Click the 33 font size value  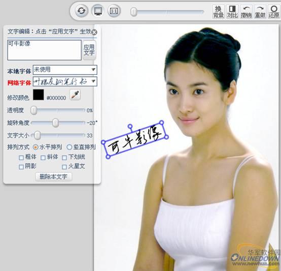pyautogui.click(x=90, y=135)
